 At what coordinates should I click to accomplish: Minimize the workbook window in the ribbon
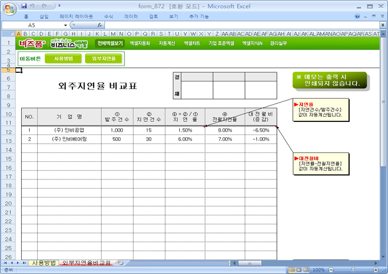[366, 17]
